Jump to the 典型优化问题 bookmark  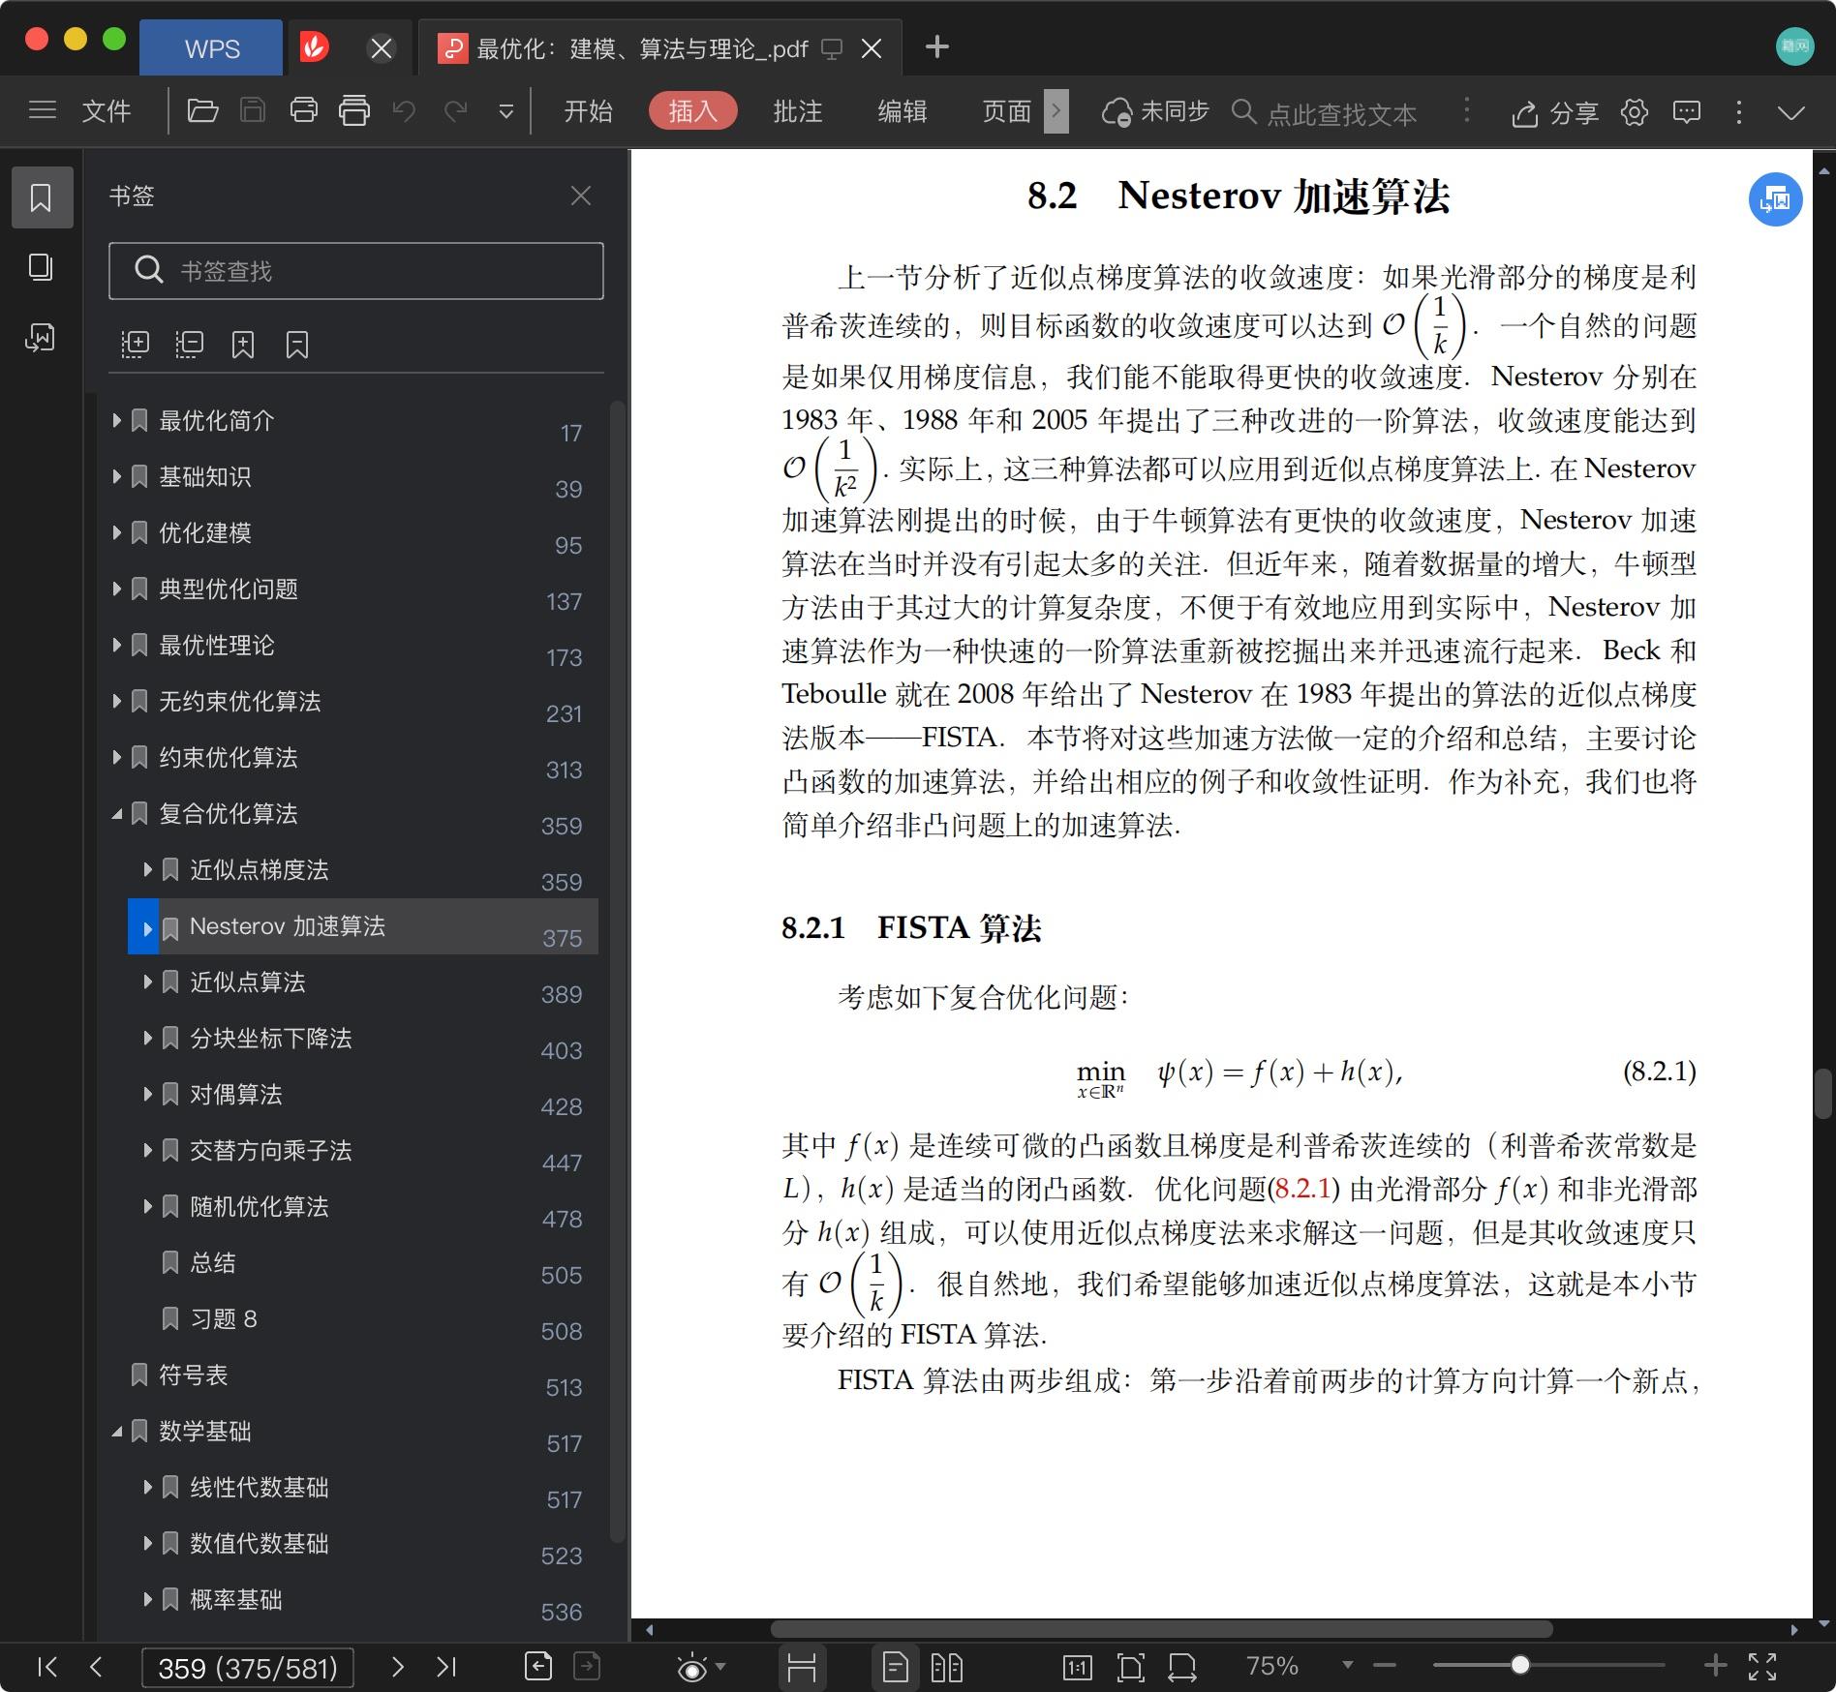pos(228,589)
